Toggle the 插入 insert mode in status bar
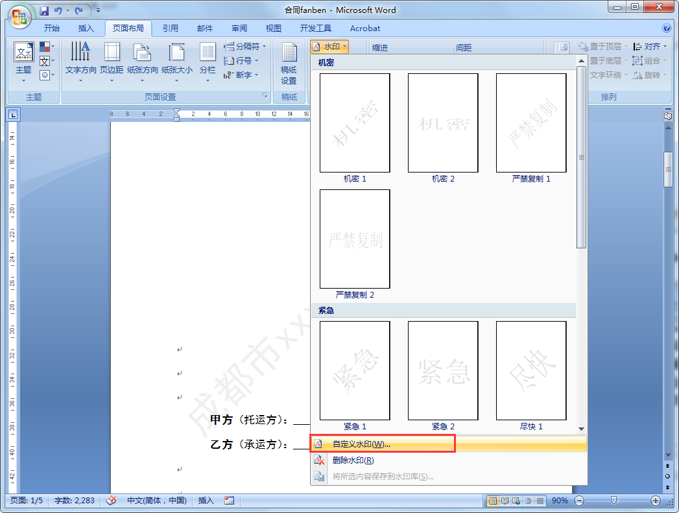 [x=206, y=501]
